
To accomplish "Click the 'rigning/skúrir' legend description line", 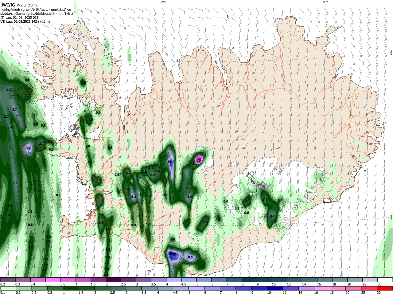I will click(36, 10).
